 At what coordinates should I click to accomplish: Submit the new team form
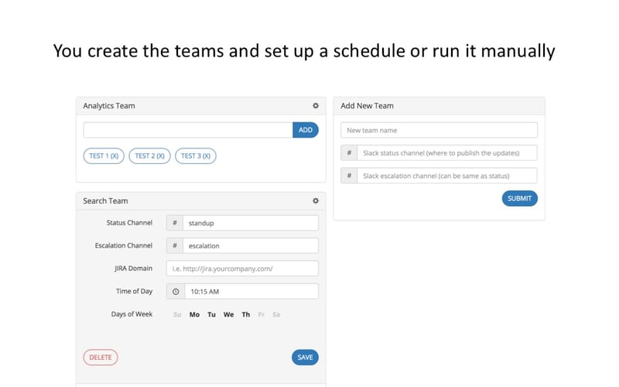point(519,198)
